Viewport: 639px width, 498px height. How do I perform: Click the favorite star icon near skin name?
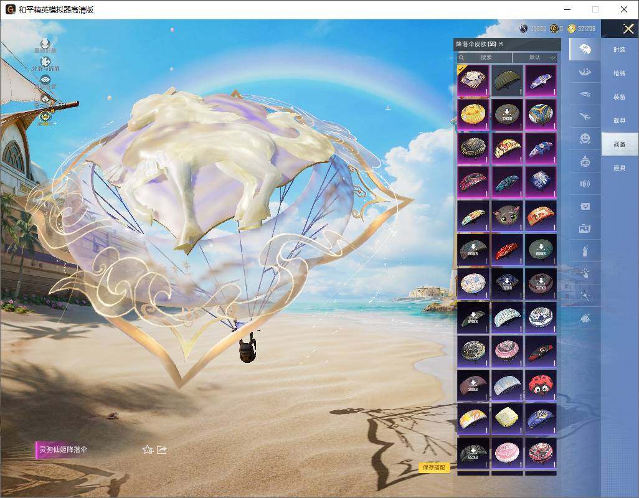tap(148, 449)
